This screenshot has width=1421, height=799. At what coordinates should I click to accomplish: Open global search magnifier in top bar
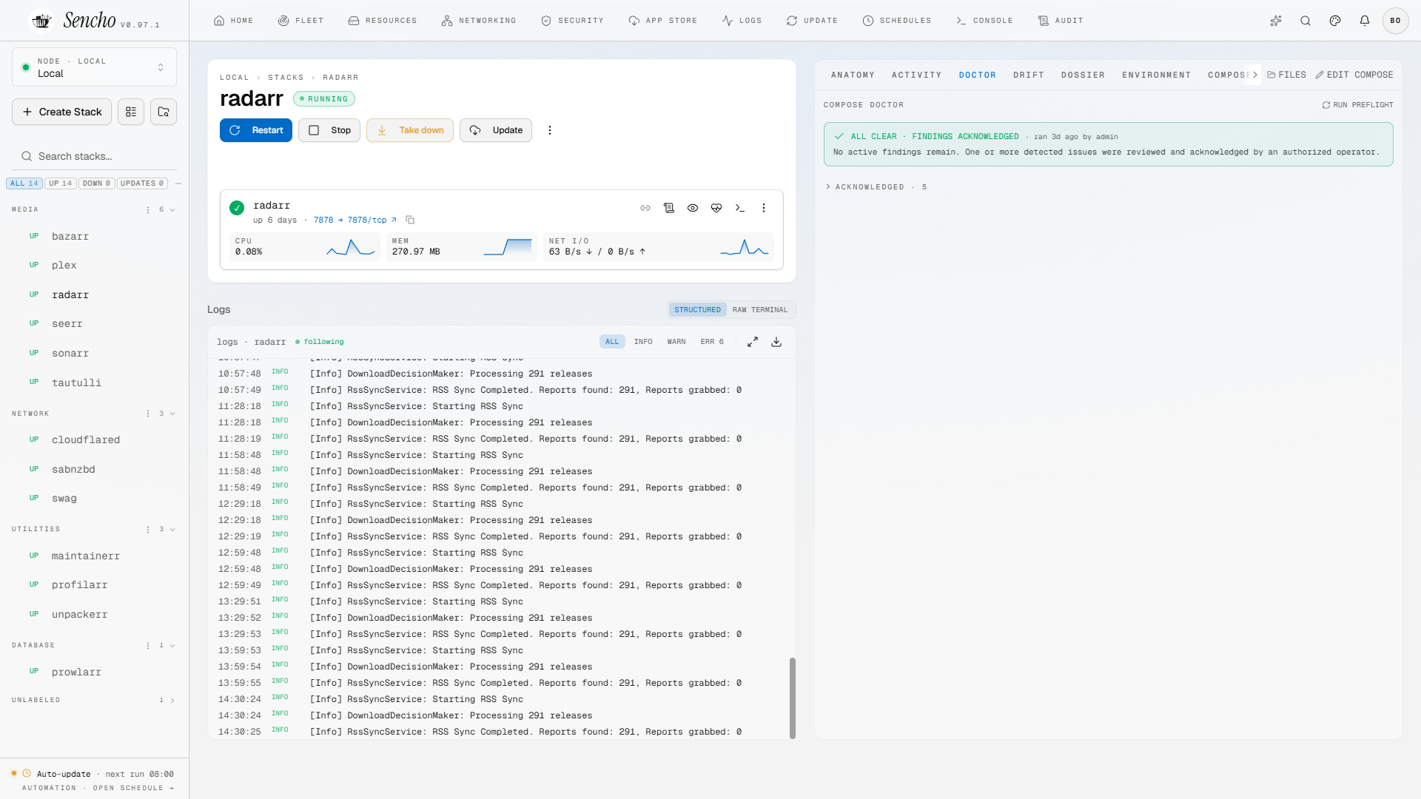click(1306, 21)
